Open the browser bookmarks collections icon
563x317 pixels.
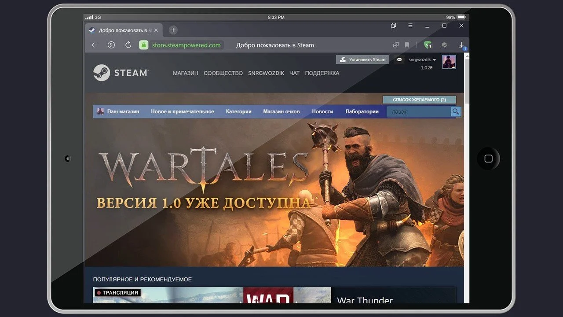pyautogui.click(x=393, y=26)
